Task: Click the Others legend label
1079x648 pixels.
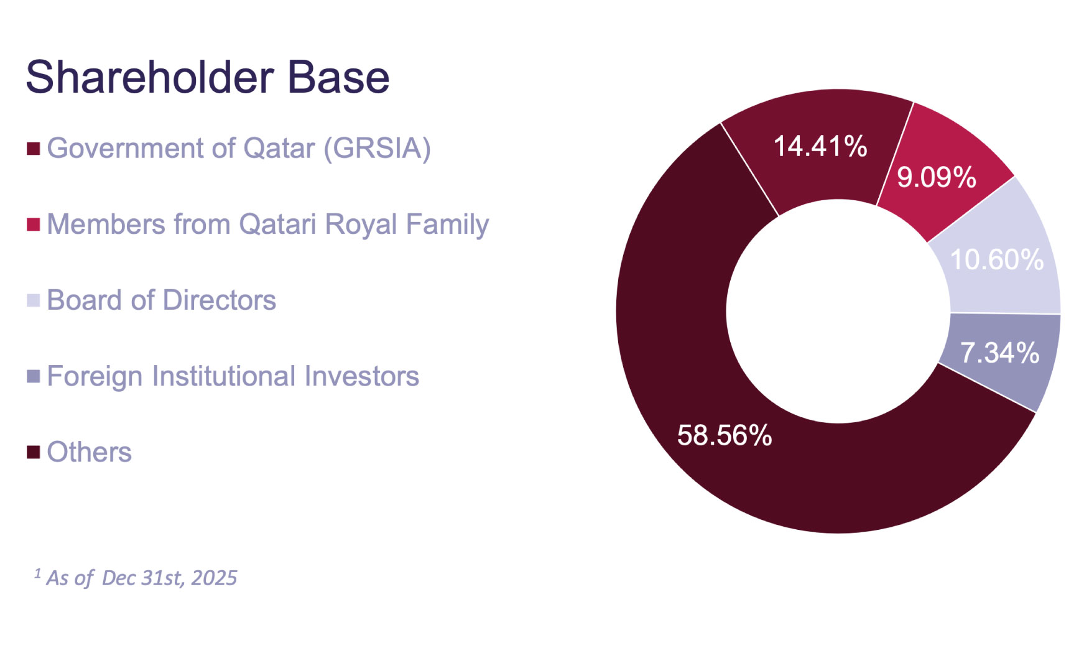Action: [x=89, y=453]
